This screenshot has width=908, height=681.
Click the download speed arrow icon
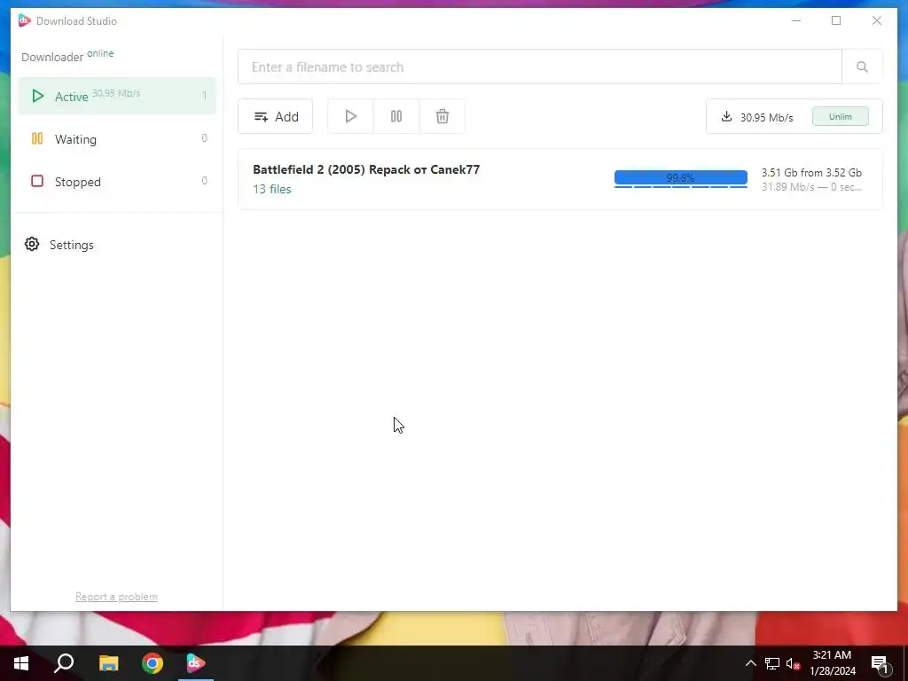[x=726, y=117]
